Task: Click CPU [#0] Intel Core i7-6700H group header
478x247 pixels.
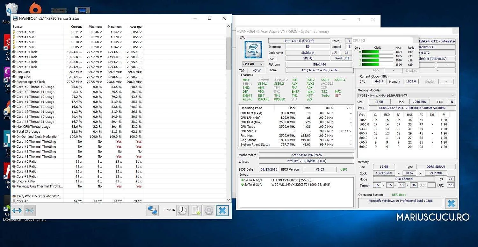Action: [x=37, y=196]
